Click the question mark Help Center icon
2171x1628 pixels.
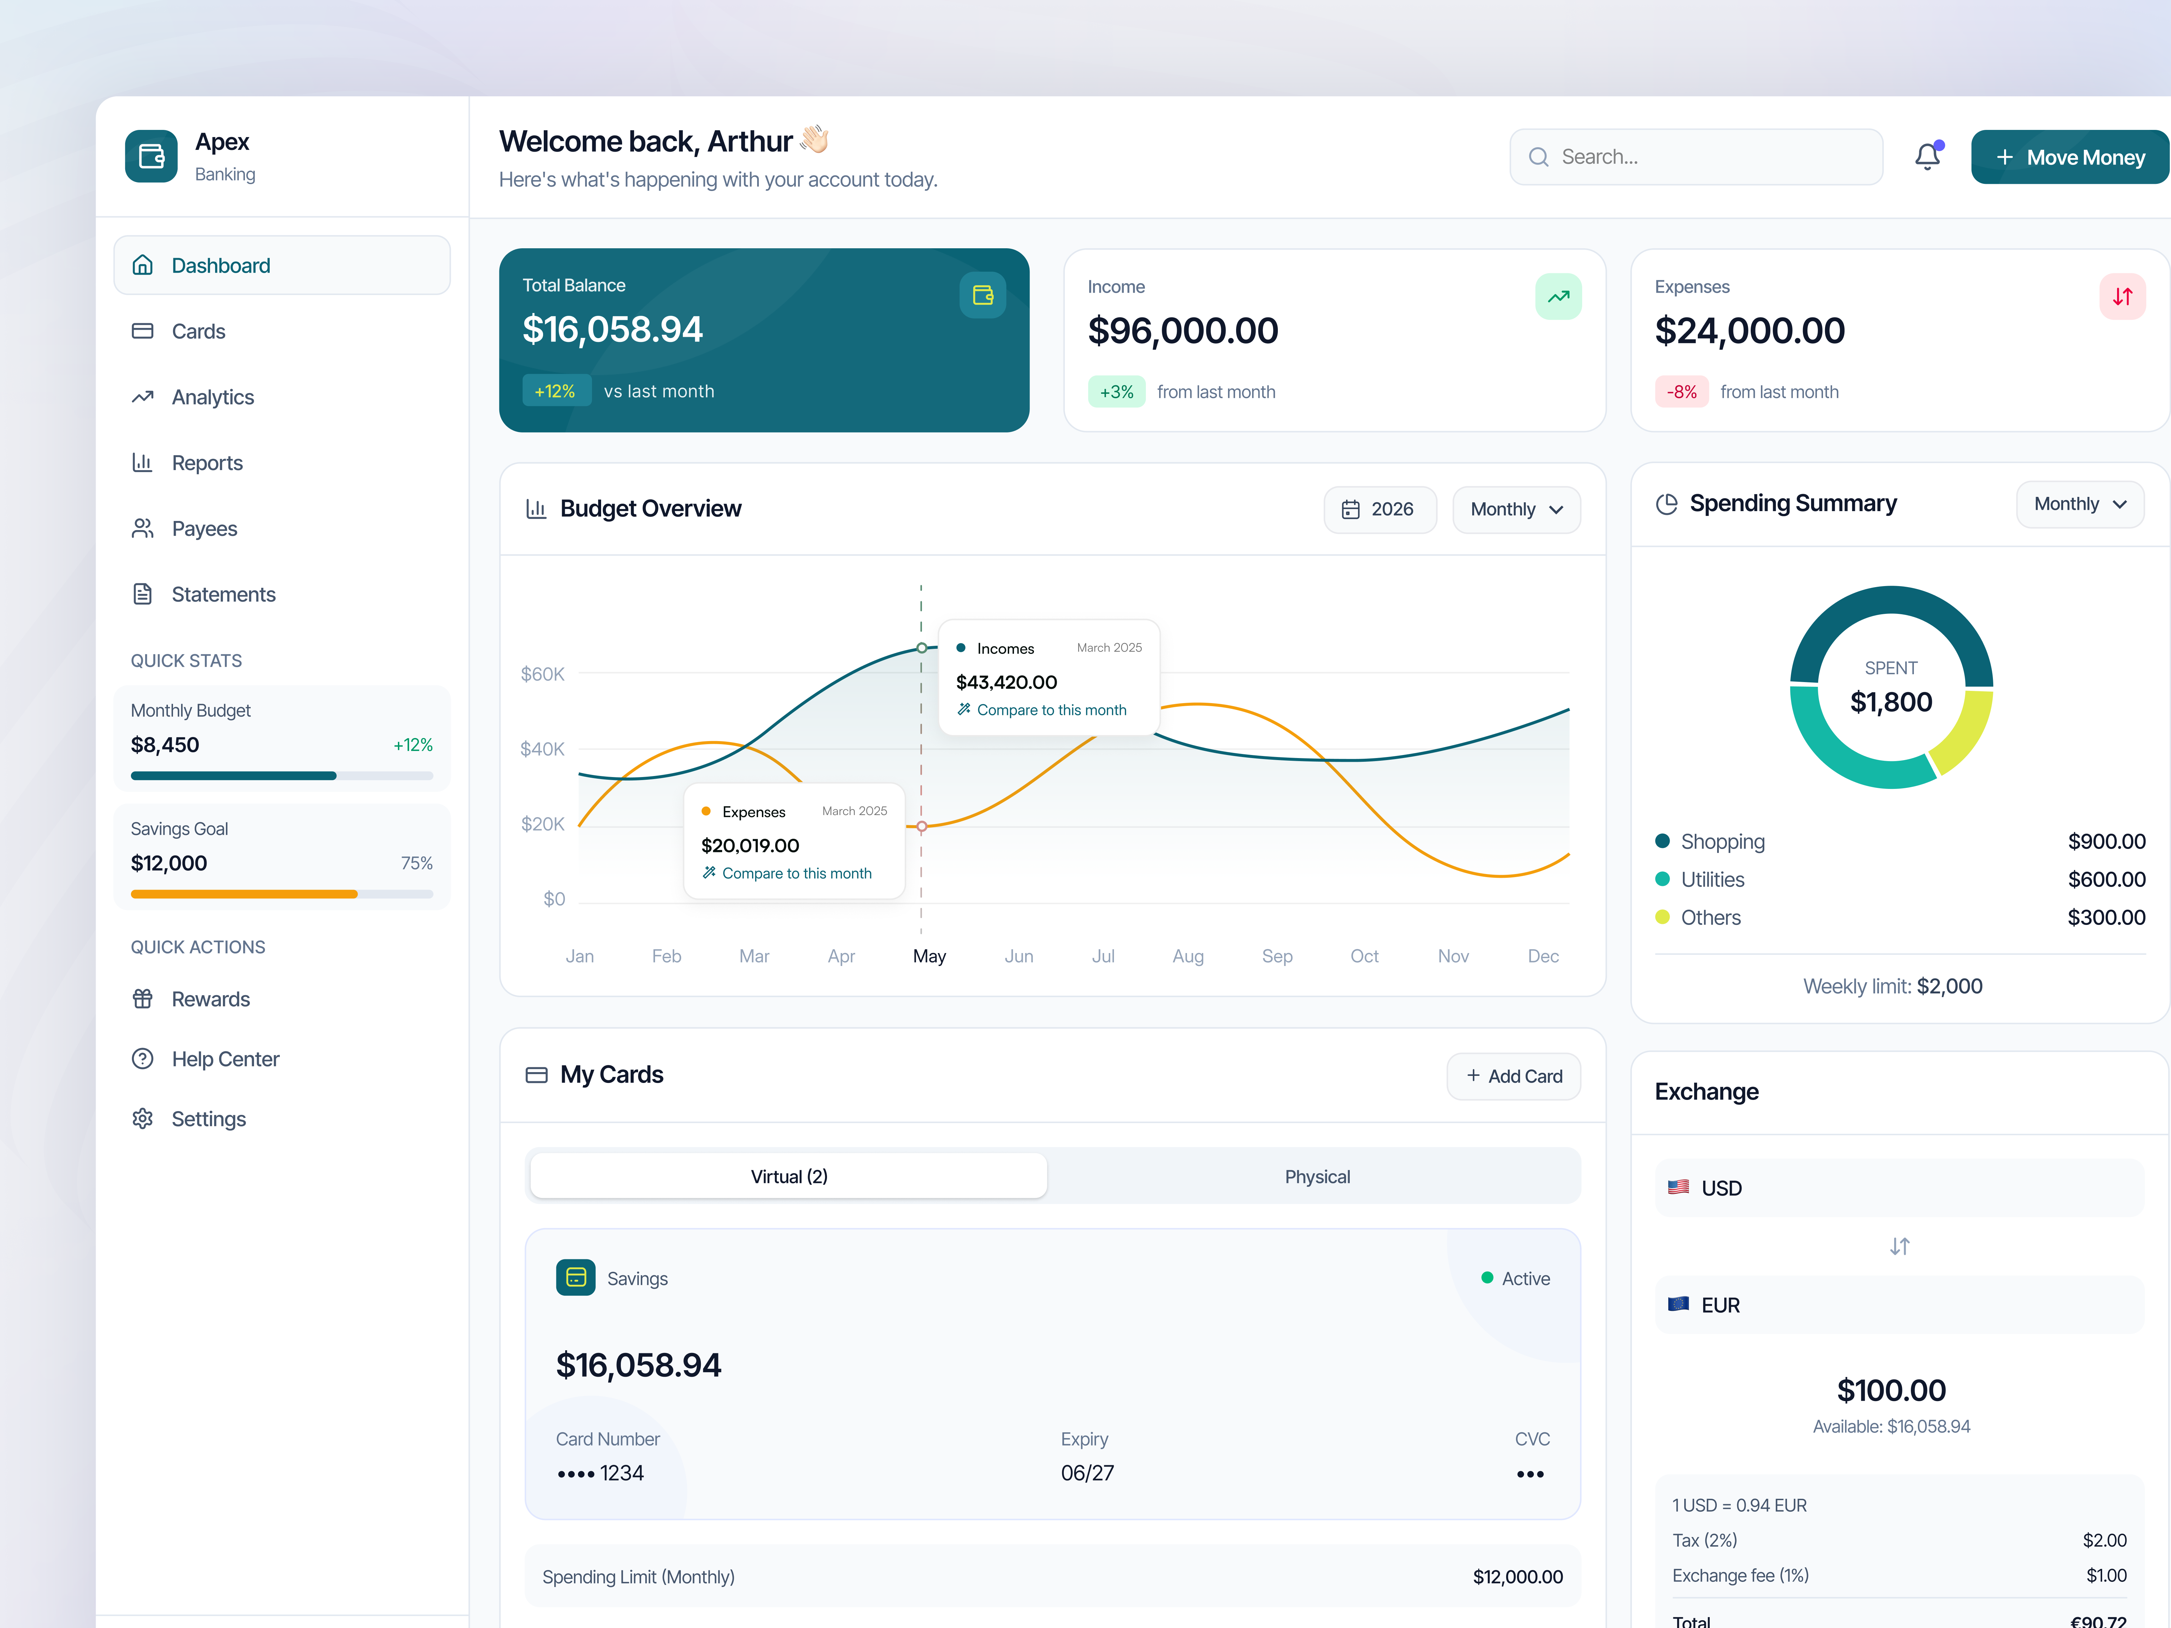tap(142, 1059)
